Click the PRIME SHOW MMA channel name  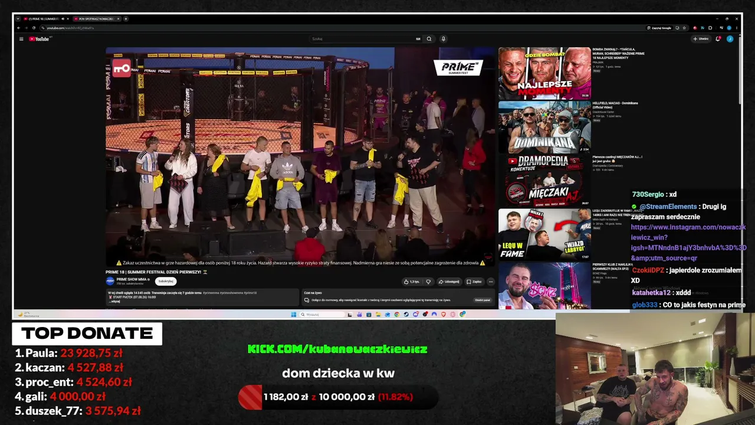pyautogui.click(x=132, y=279)
